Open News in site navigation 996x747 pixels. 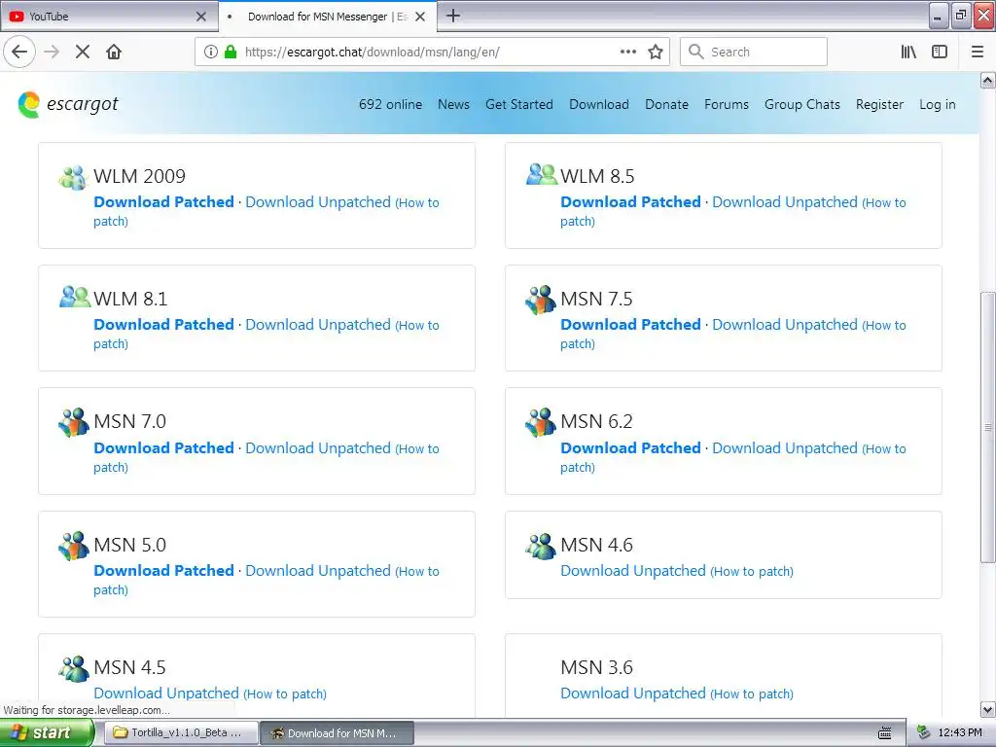coord(453,104)
